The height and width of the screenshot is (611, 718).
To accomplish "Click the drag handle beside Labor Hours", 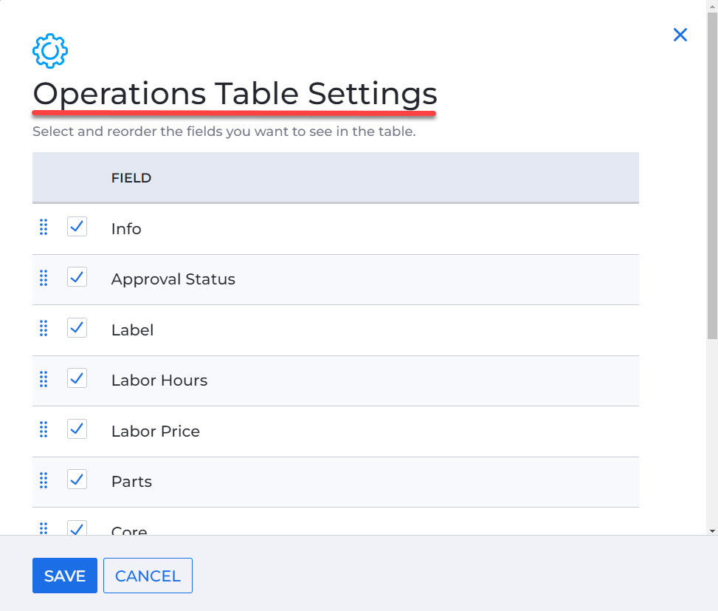I will coord(44,378).
